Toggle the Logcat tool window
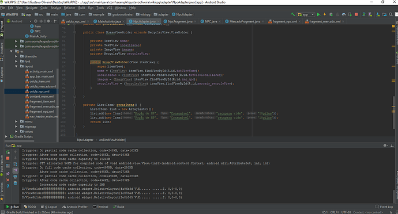 pyautogui.click(x=49, y=207)
